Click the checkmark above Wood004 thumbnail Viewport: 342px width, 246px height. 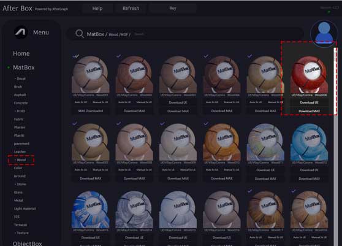coord(206,56)
